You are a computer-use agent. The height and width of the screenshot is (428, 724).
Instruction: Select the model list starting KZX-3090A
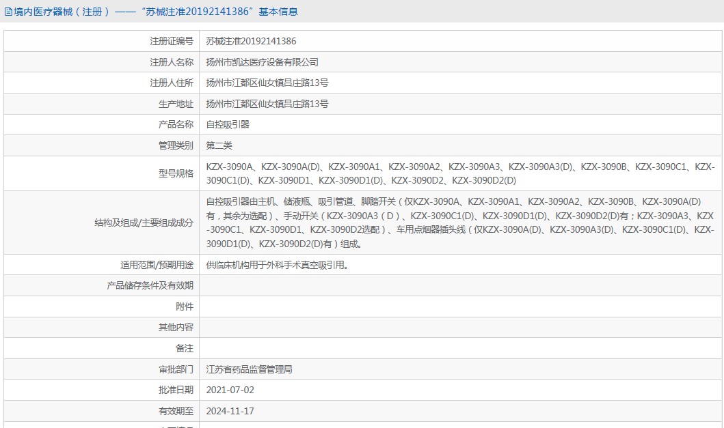pyautogui.click(x=460, y=173)
